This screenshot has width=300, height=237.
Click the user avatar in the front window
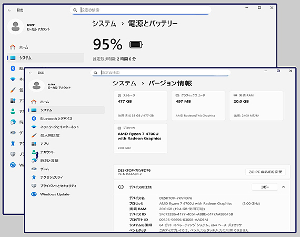pyautogui.click(x=36, y=85)
